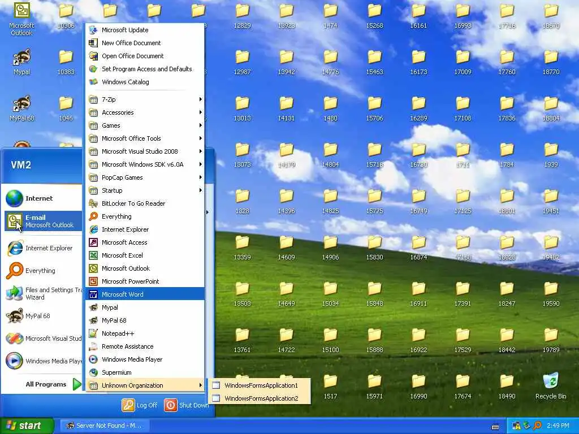Viewport: 579px width, 434px height.
Task: Select Mypal desktop shortcut
Action: 21,62
